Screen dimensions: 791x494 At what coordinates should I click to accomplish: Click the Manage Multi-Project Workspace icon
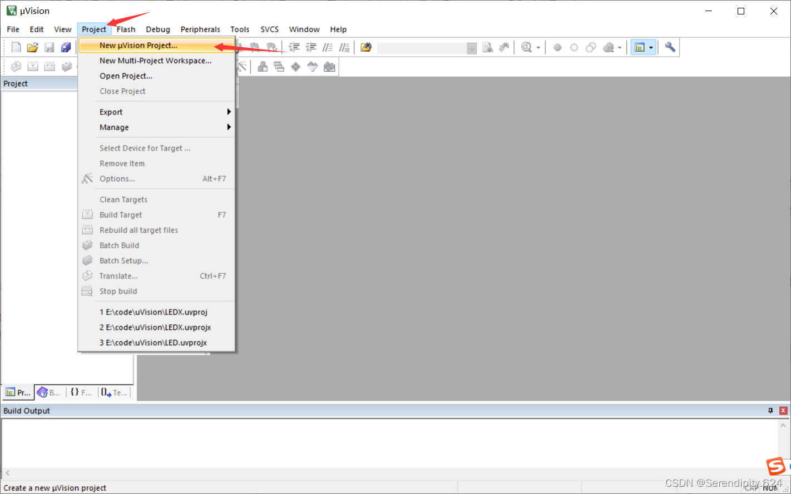point(279,67)
